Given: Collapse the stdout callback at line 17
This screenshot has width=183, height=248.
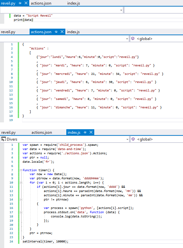Looking at the screenshot, I should [x=21, y=212].
